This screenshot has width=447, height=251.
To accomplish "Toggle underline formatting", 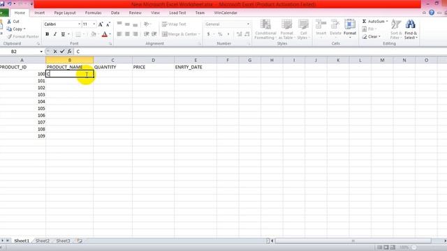I will [x=63, y=34].
